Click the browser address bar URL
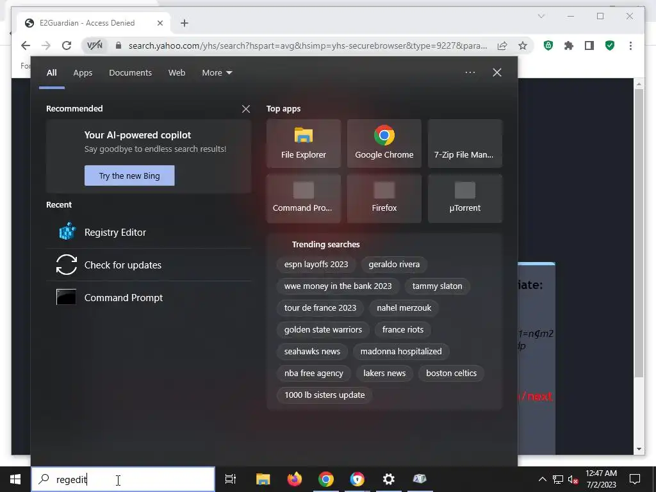The width and height of the screenshot is (656, 492). 307,45
